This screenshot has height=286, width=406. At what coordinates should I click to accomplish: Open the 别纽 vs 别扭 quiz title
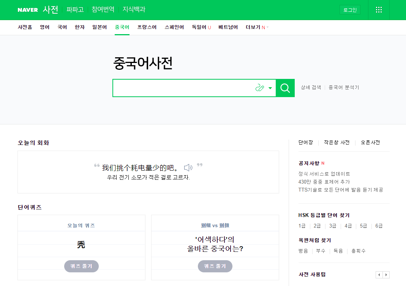pyautogui.click(x=215, y=225)
